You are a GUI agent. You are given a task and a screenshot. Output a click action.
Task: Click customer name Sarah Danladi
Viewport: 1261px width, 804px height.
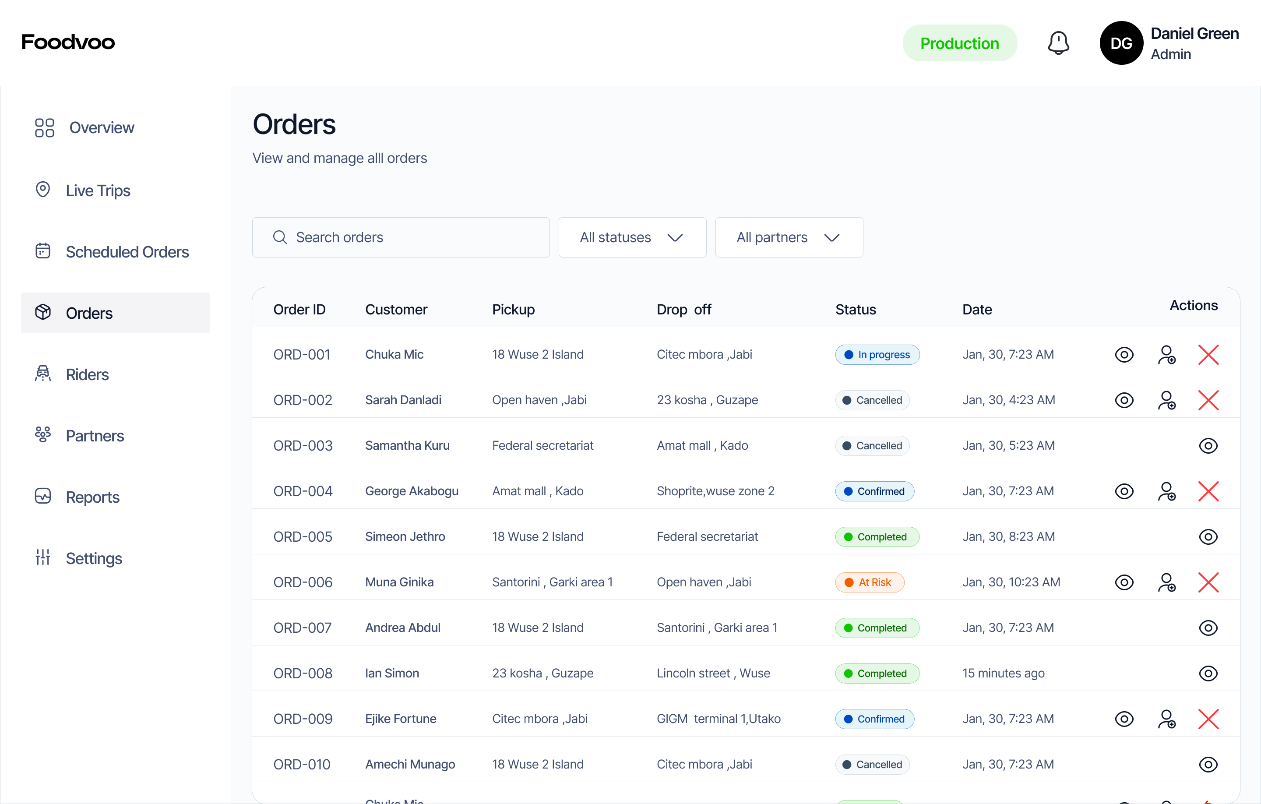coord(403,400)
